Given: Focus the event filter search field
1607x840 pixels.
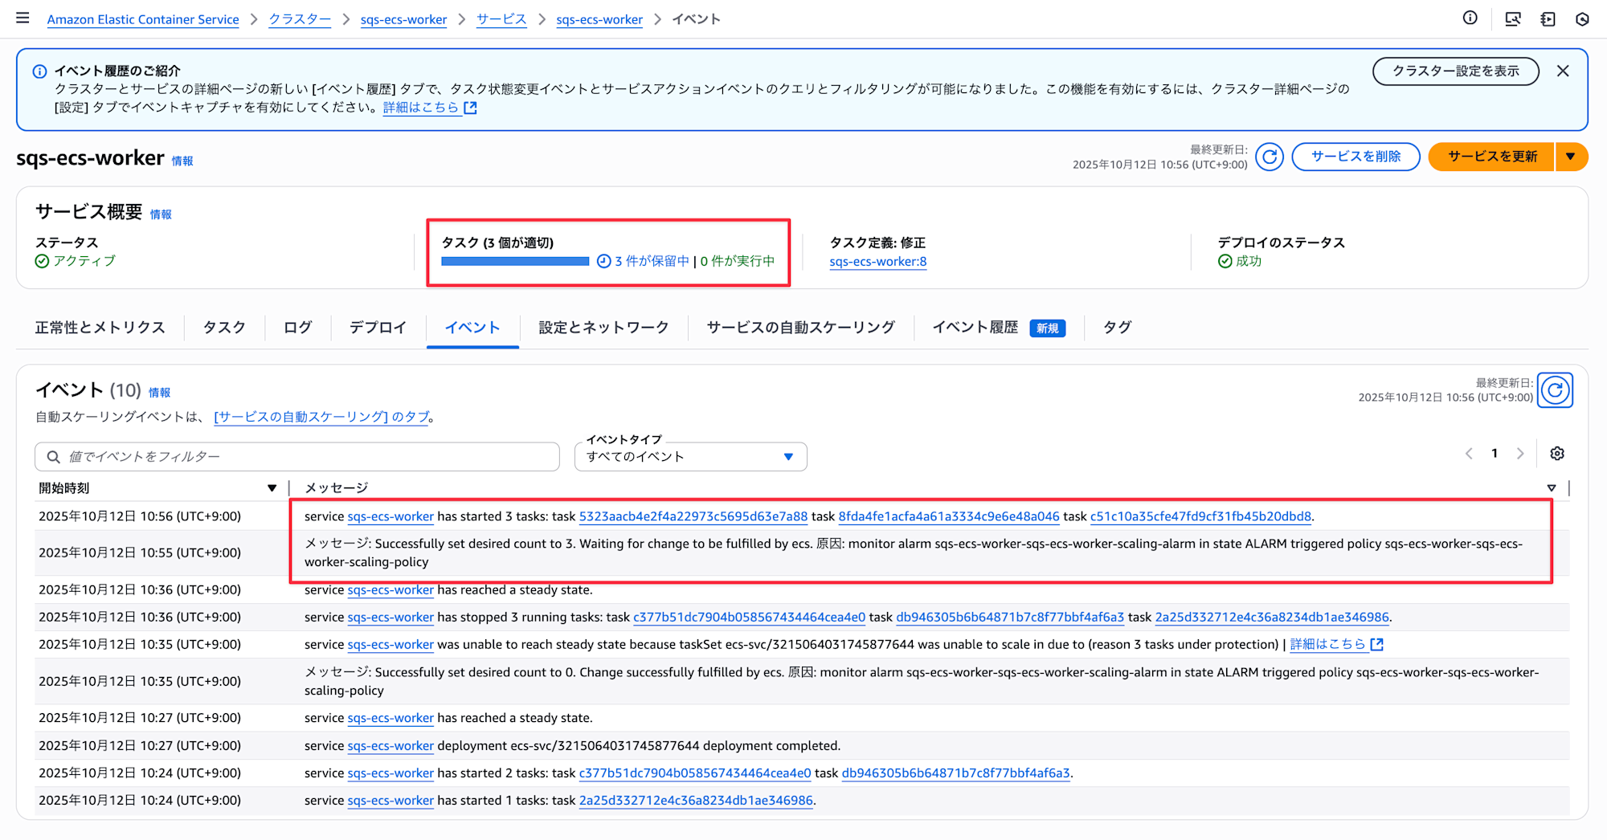Looking at the screenshot, I should click(297, 456).
